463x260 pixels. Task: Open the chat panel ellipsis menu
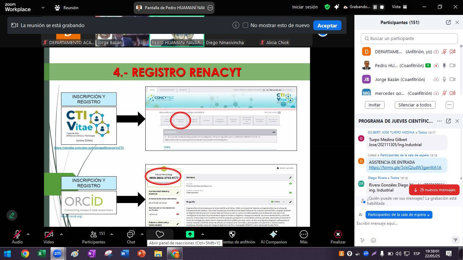[x=440, y=121]
